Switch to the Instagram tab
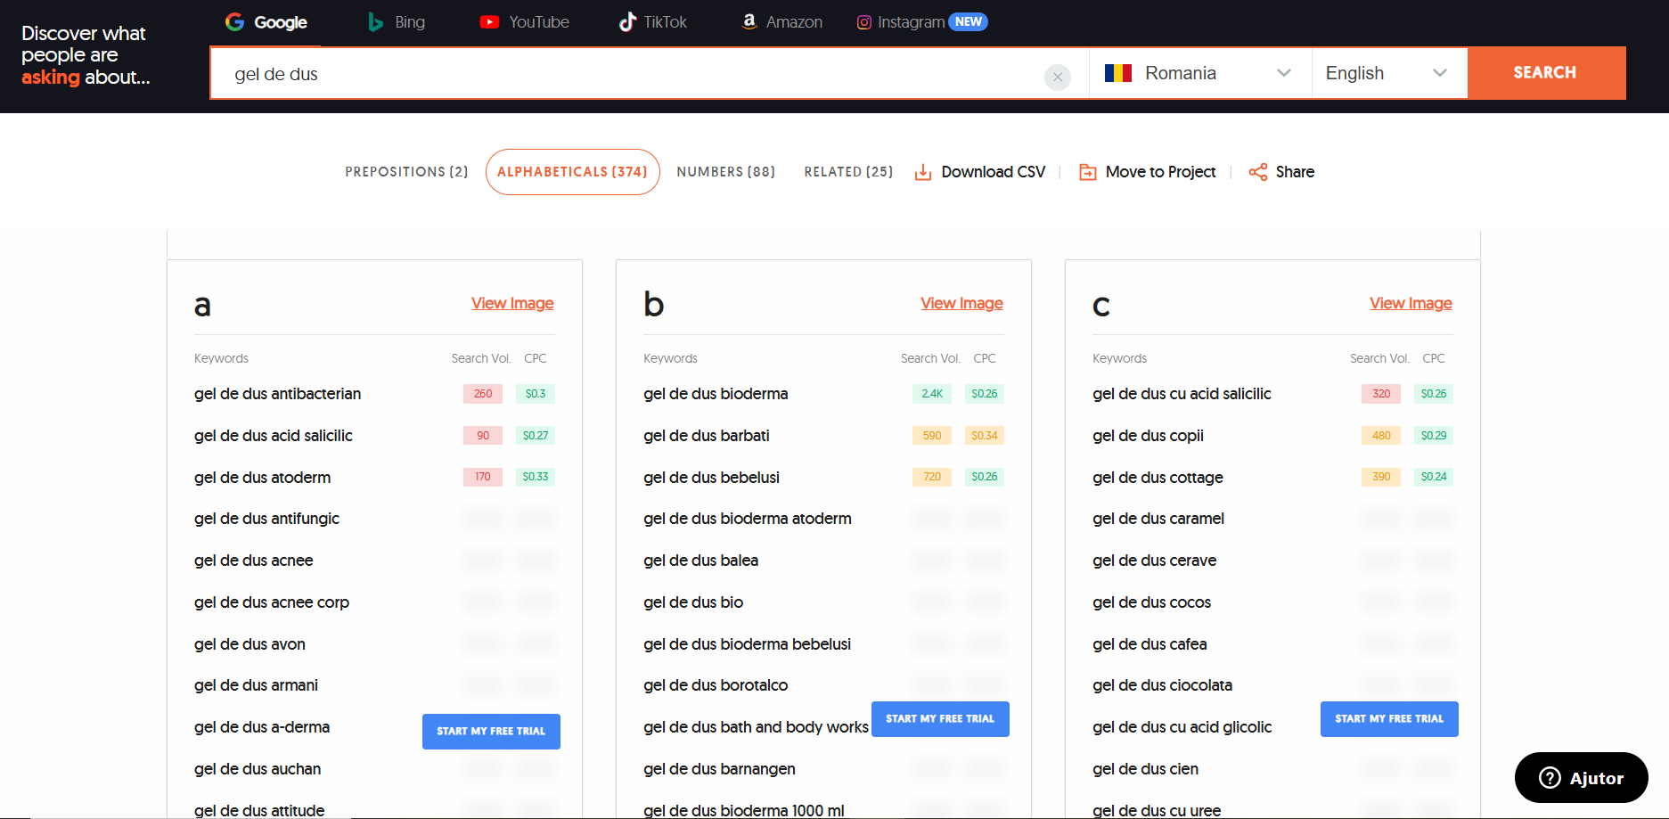 click(x=921, y=22)
